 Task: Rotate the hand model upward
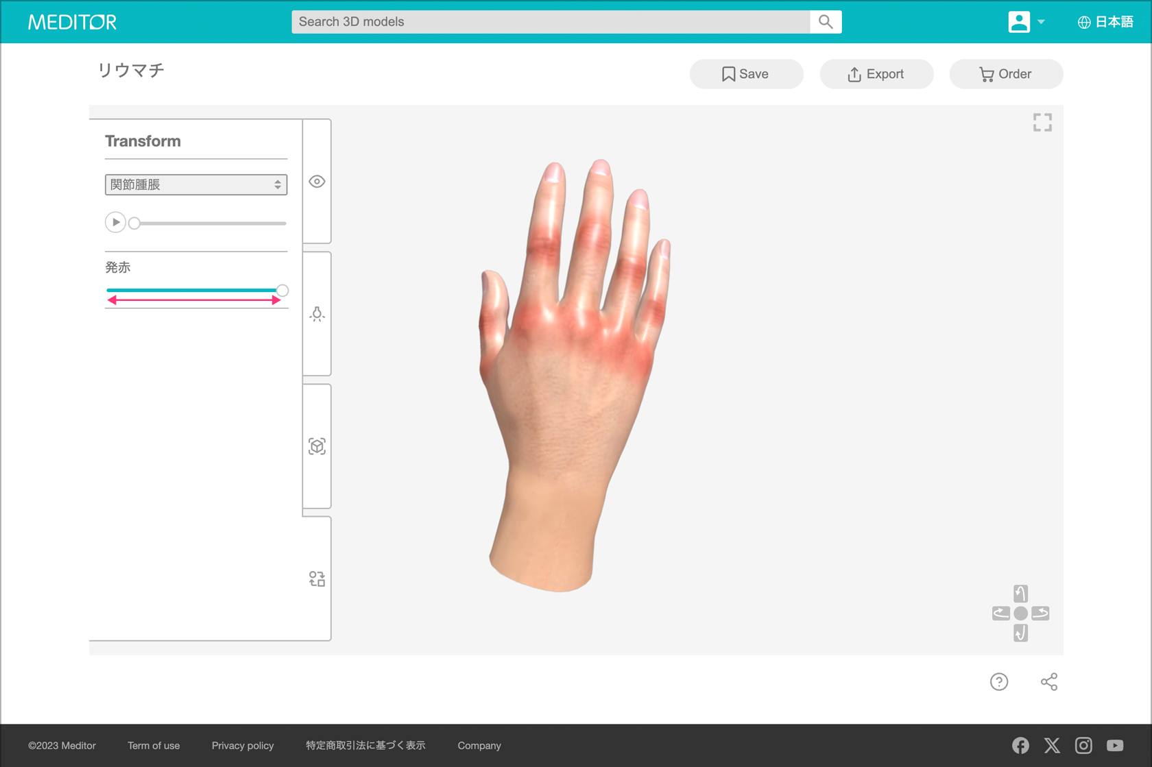click(1020, 594)
